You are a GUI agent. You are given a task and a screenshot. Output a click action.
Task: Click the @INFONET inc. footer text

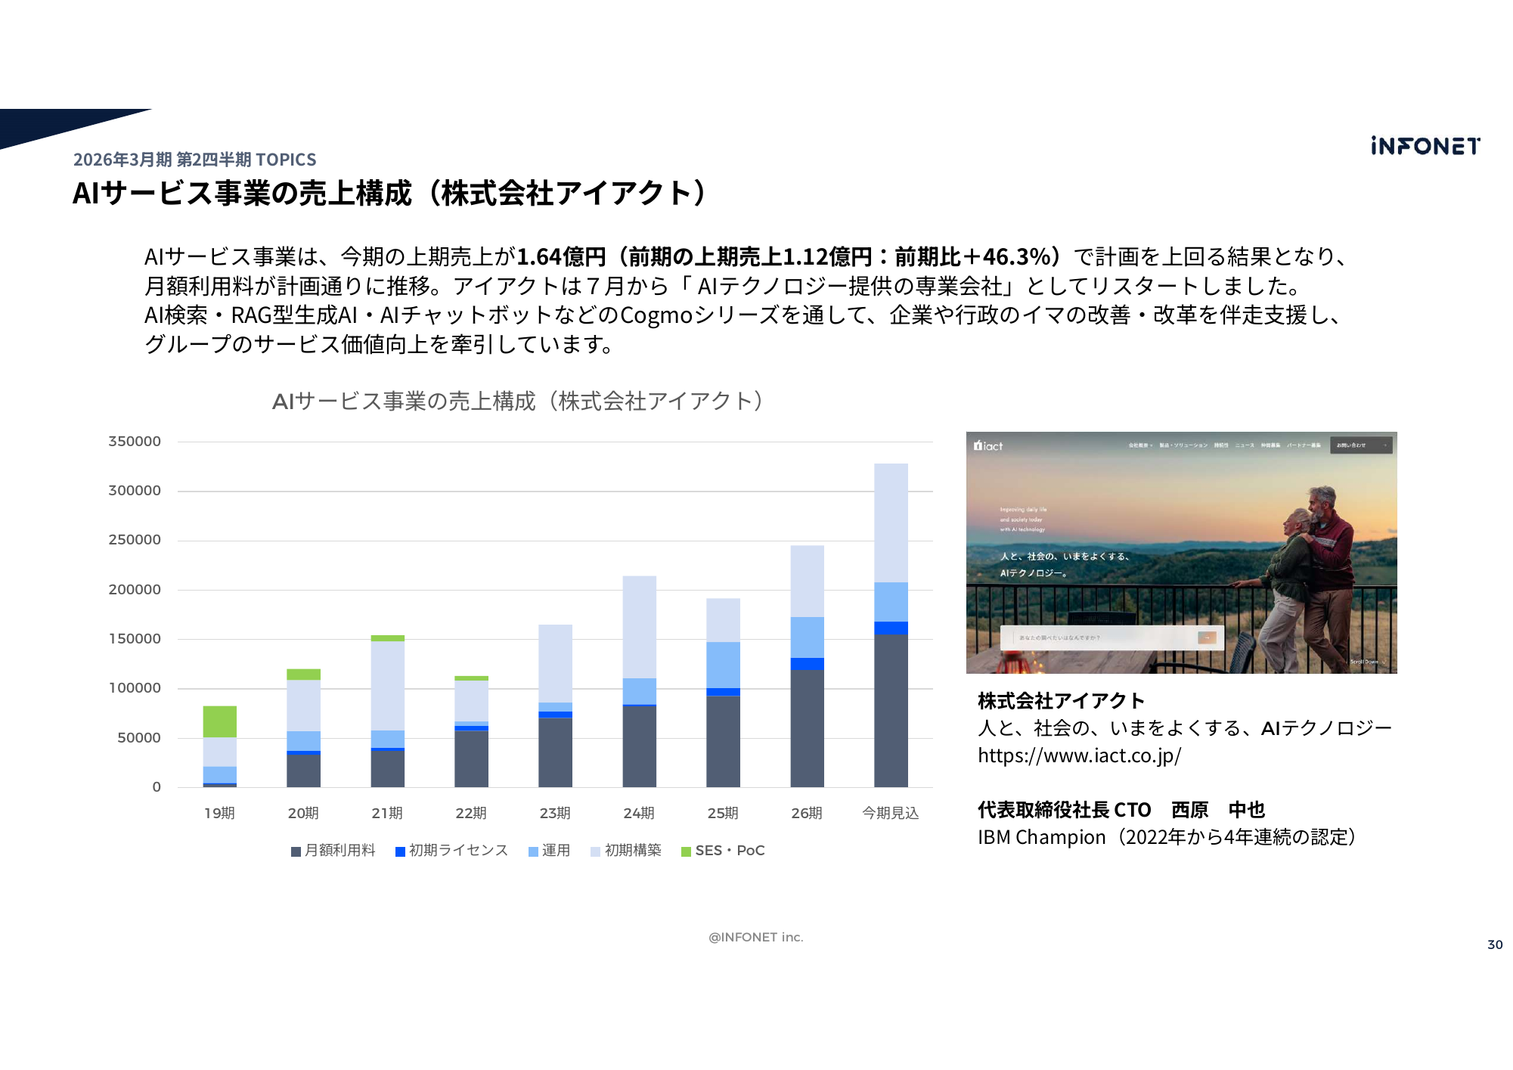(x=755, y=937)
